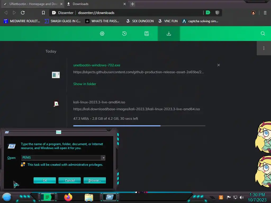
Task: Click the search magnifier on downloads page
Action: tap(263, 34)
